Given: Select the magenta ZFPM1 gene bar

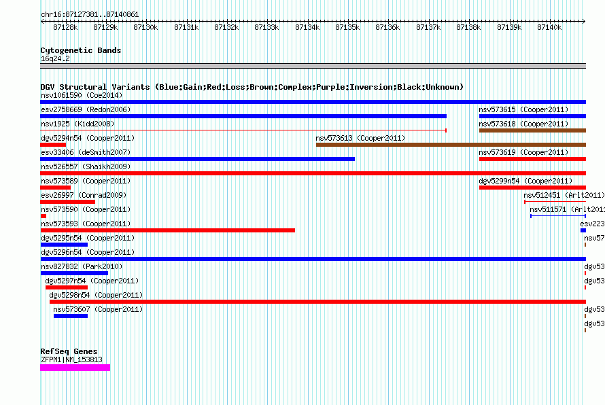Looking at the screenshot, I should [x=75, y=368].
